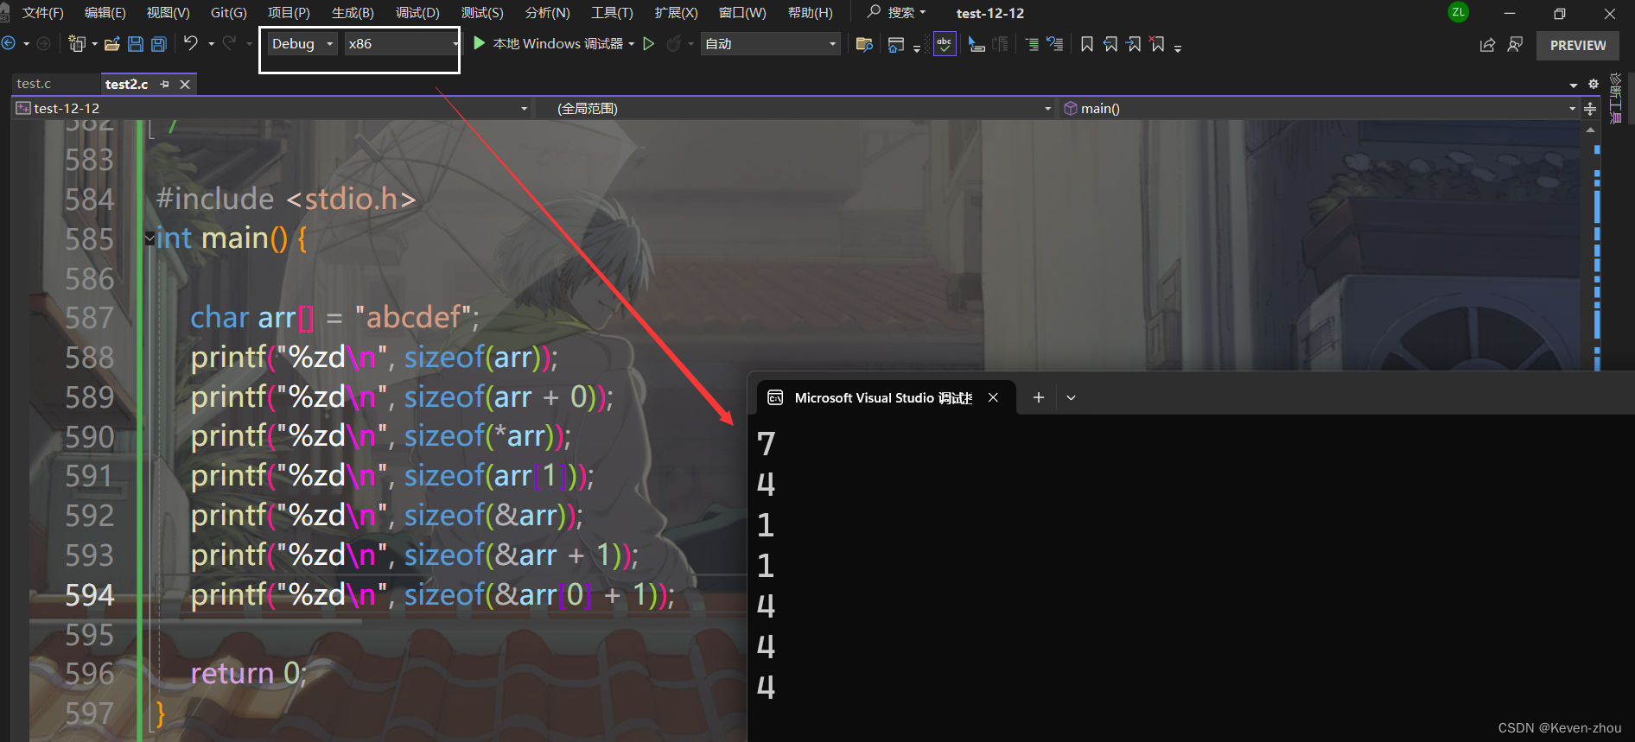Viewport: 1635px width, 742px height.
Task: Open the 诊断工具 side panel tab
Action: coord(1616,98)
